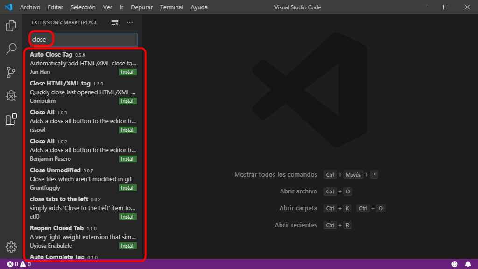
Task: Open the Debug view bug icon
Action: point(11,96)
